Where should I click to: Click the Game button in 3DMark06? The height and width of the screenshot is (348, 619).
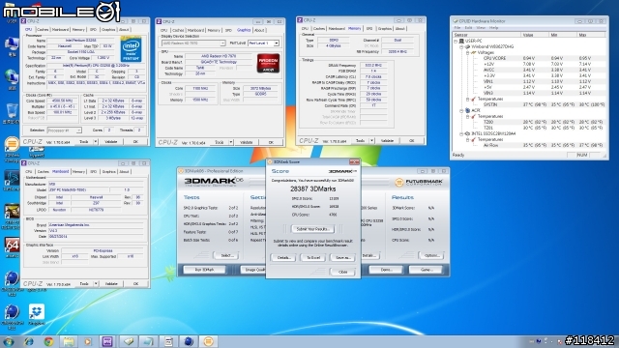click(426, 270)
